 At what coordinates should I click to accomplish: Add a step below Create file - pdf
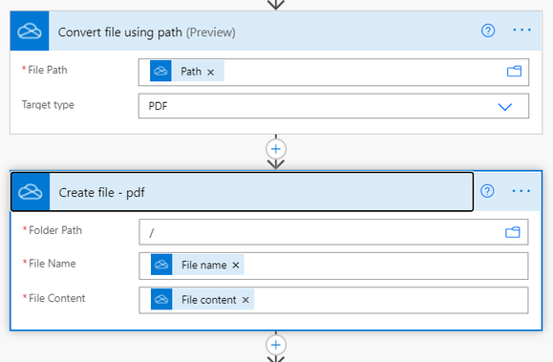(x=276, y=345)
